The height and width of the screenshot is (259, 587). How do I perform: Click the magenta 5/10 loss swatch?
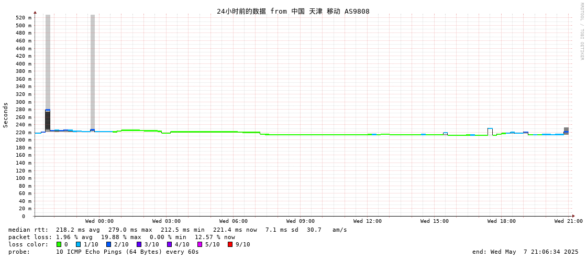(200, 244)
